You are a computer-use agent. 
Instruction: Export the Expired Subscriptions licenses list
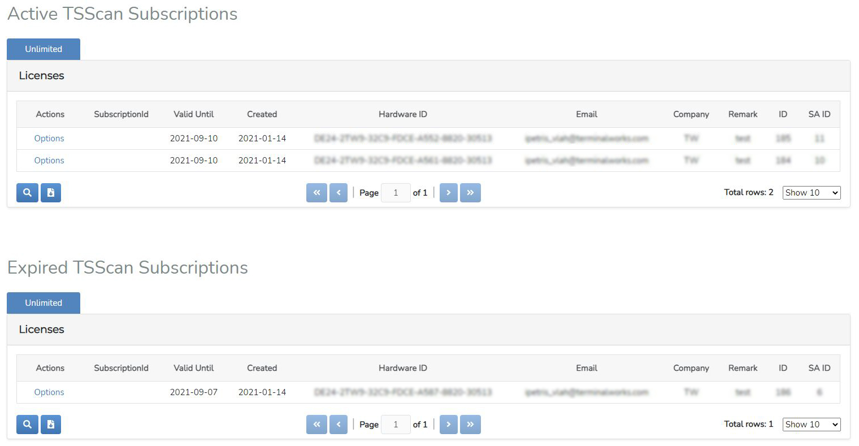[51, 425]
